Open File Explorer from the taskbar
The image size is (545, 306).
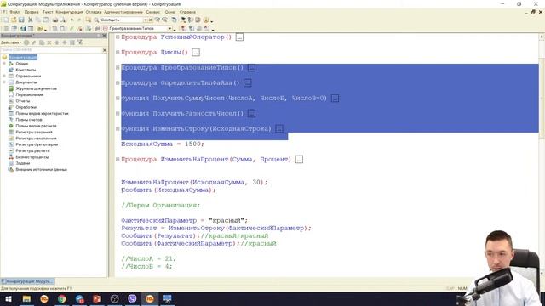26,298
